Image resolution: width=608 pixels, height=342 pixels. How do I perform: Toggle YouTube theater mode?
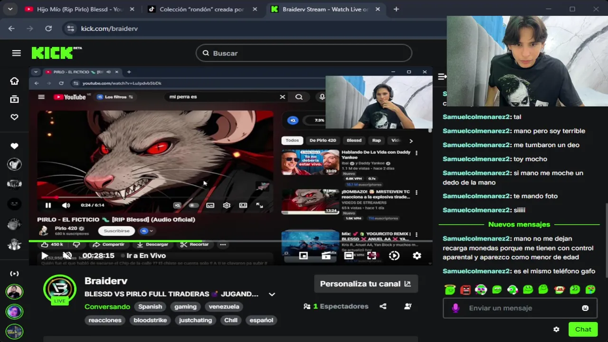point(243,205)
